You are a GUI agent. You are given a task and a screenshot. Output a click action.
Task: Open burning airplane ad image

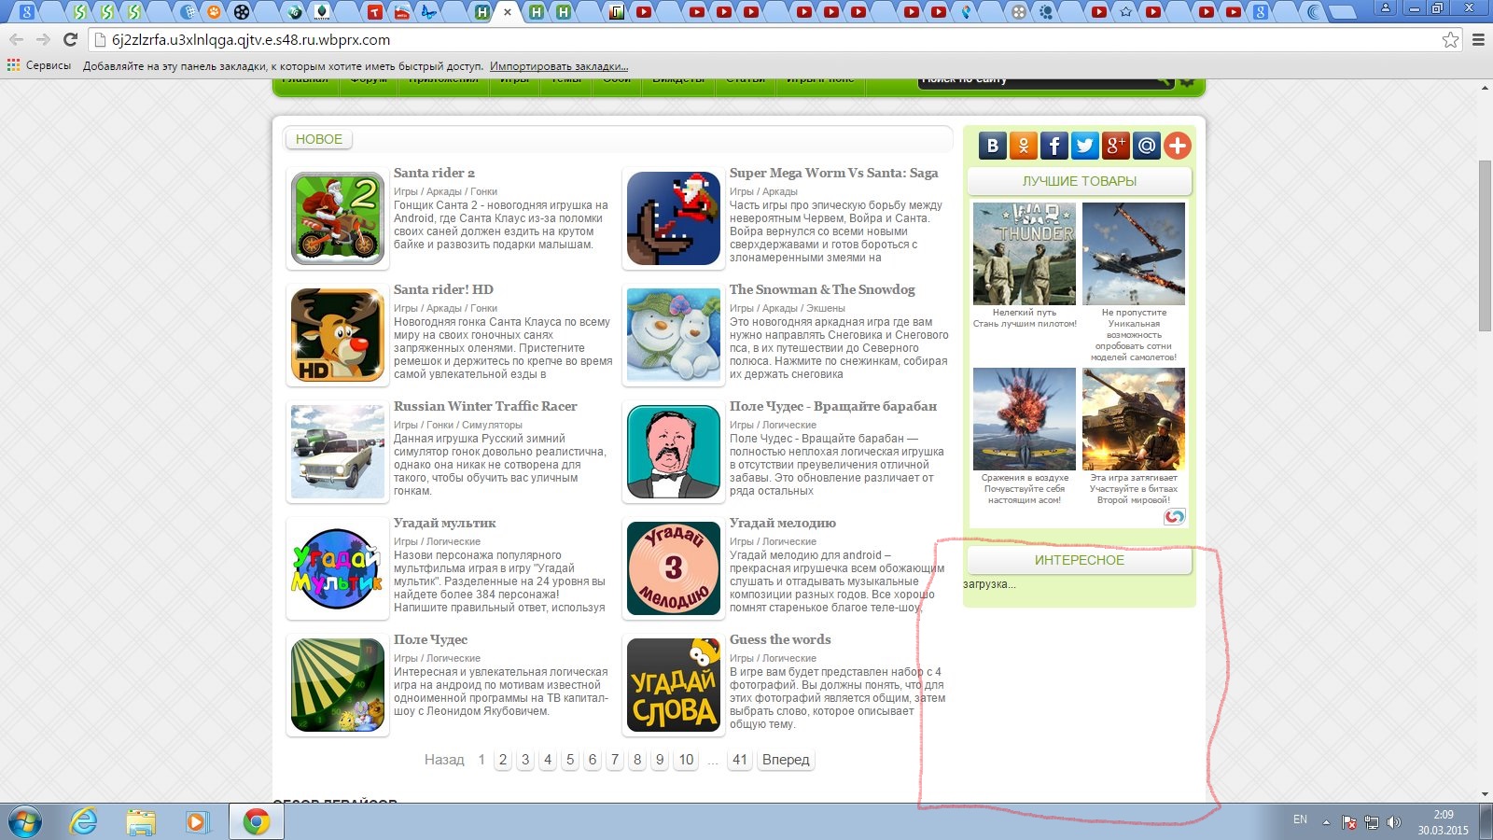tap(1134, 254)
